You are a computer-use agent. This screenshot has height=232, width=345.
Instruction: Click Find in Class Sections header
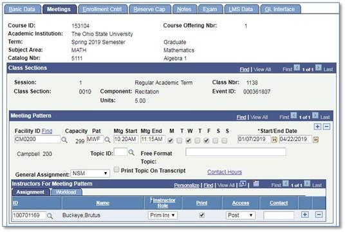pyautogui.click(x=245, y=70)
